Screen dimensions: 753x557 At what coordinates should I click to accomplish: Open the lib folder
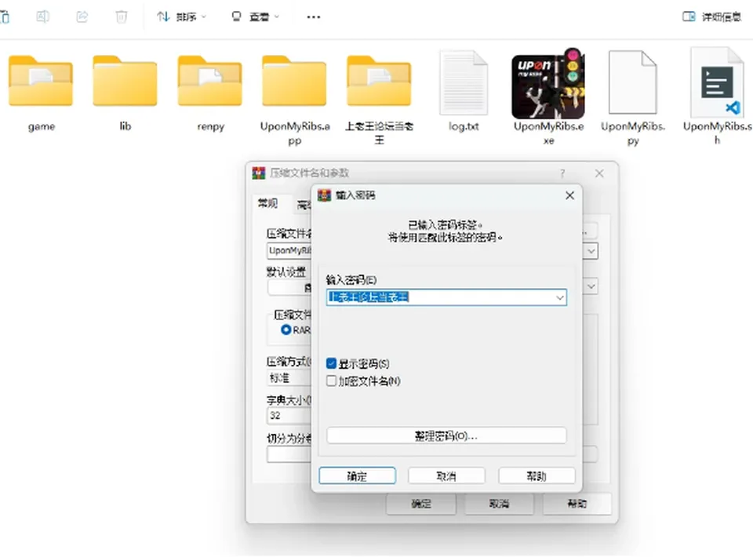pos(125,81)
